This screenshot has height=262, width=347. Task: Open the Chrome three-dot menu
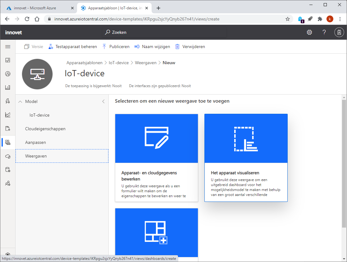click(340, 19)
